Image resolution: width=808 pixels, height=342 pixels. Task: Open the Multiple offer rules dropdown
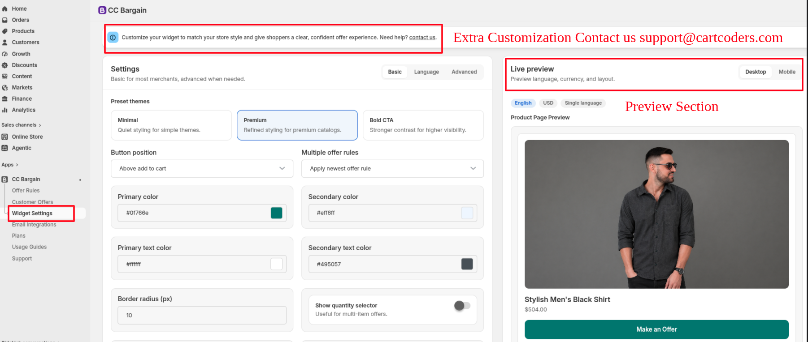pyautogui.click(x=392, y=168)
